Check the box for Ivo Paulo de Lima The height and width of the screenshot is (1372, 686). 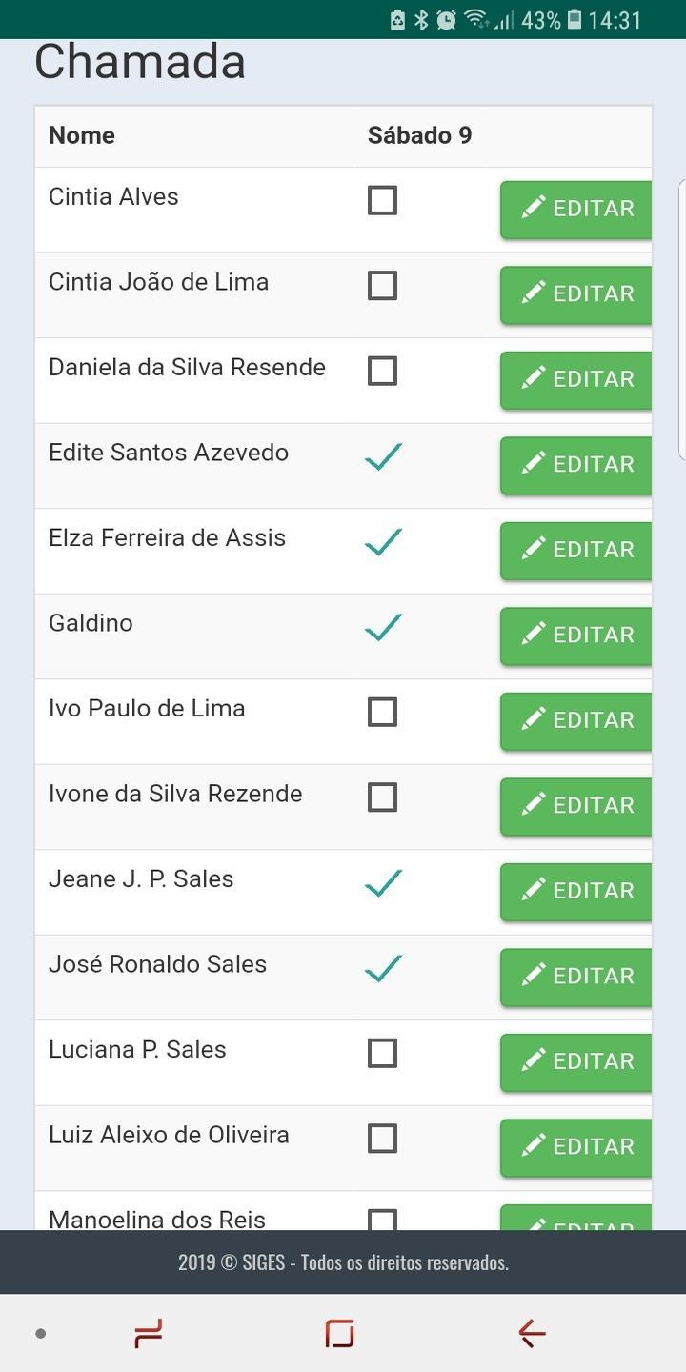pos(382,712)
